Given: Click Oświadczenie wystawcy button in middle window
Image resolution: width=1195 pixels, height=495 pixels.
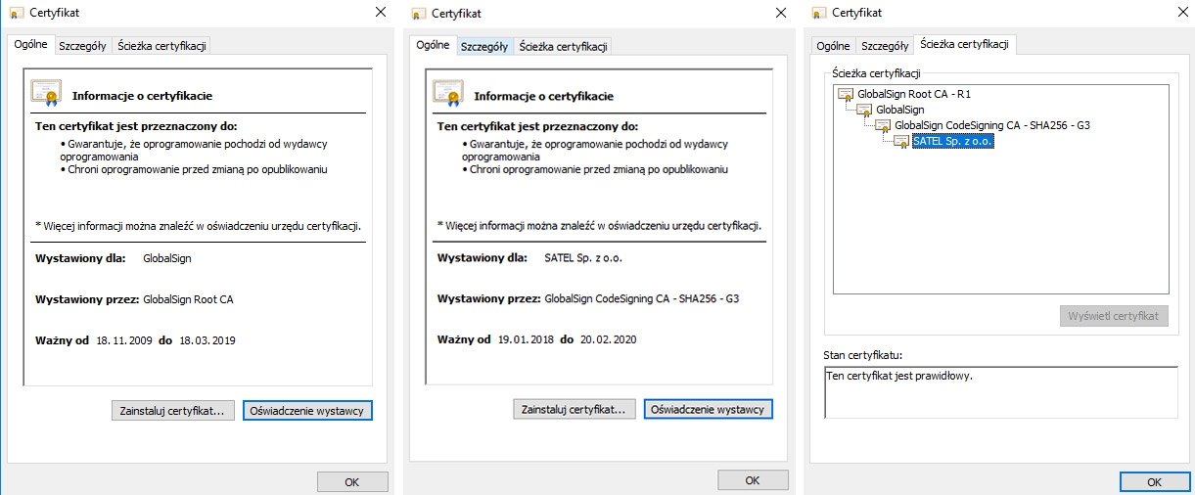Looking at the screenshot, I should click(709, 409).
